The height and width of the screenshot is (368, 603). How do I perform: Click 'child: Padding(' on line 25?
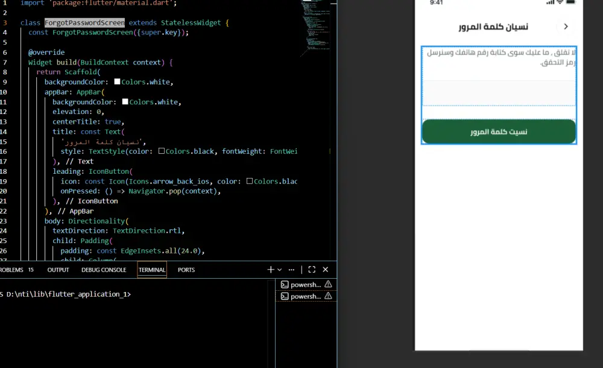tap(83, 241)
